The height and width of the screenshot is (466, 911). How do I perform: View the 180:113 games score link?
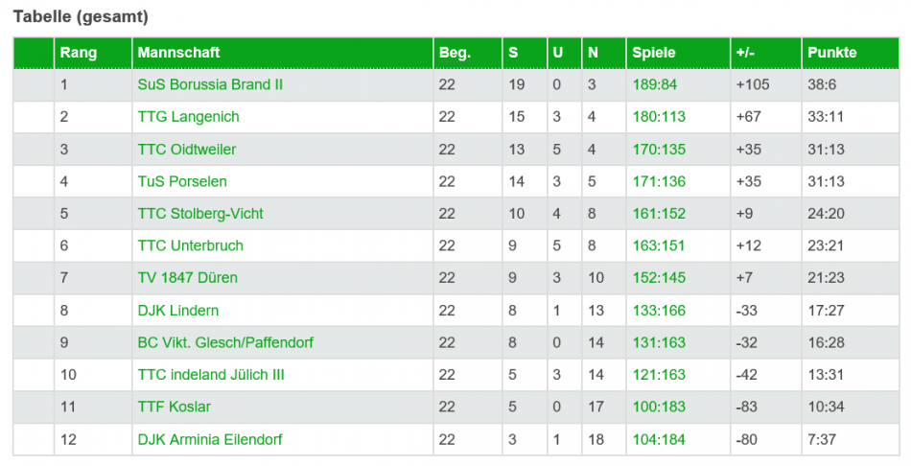click(659, 117)
